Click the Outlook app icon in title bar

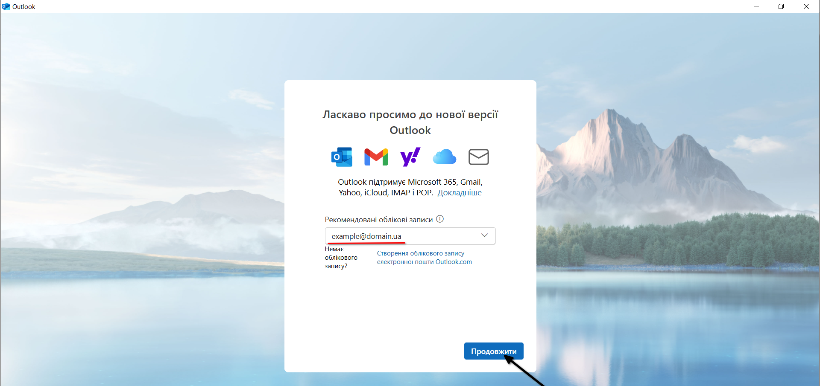click(6, 6)
